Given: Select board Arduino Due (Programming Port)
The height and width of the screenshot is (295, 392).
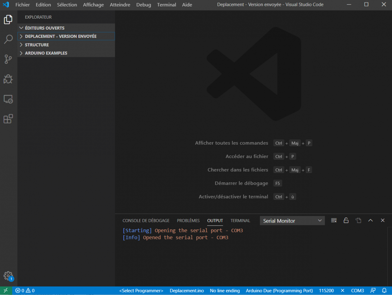Looking at the screenshot, I should [279, 291].
